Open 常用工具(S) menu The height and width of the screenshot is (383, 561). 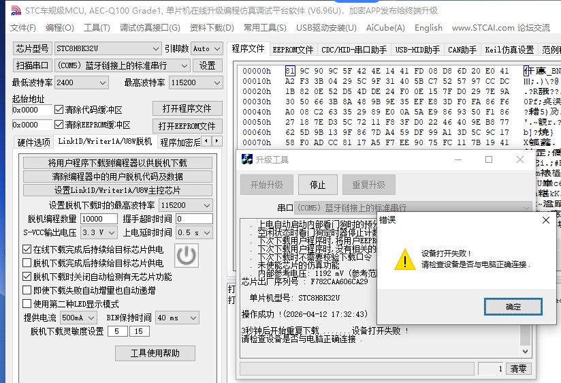click(x=265, y=28)
